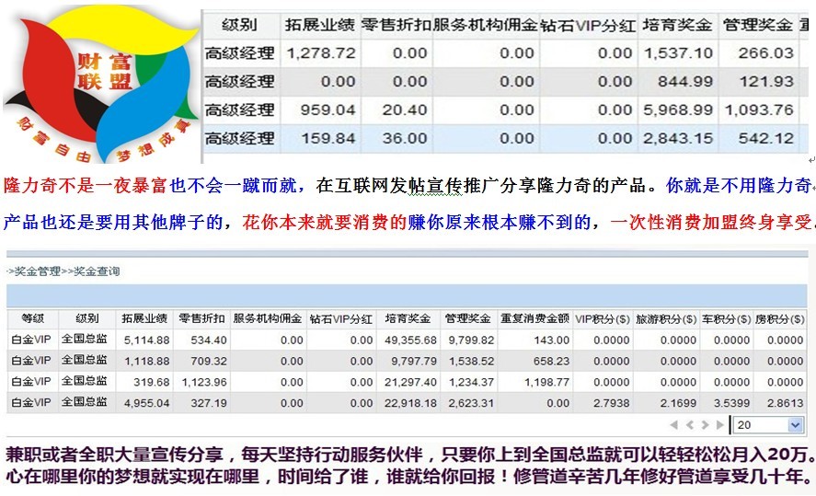
Task: Sort by the 重复消费金额 column header
Action: (534, 318)
